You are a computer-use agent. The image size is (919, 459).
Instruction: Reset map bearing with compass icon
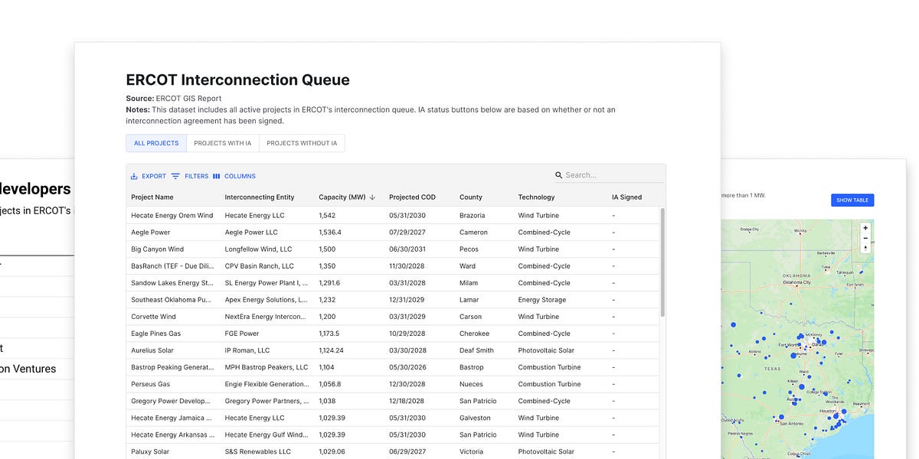coord(865,248)
